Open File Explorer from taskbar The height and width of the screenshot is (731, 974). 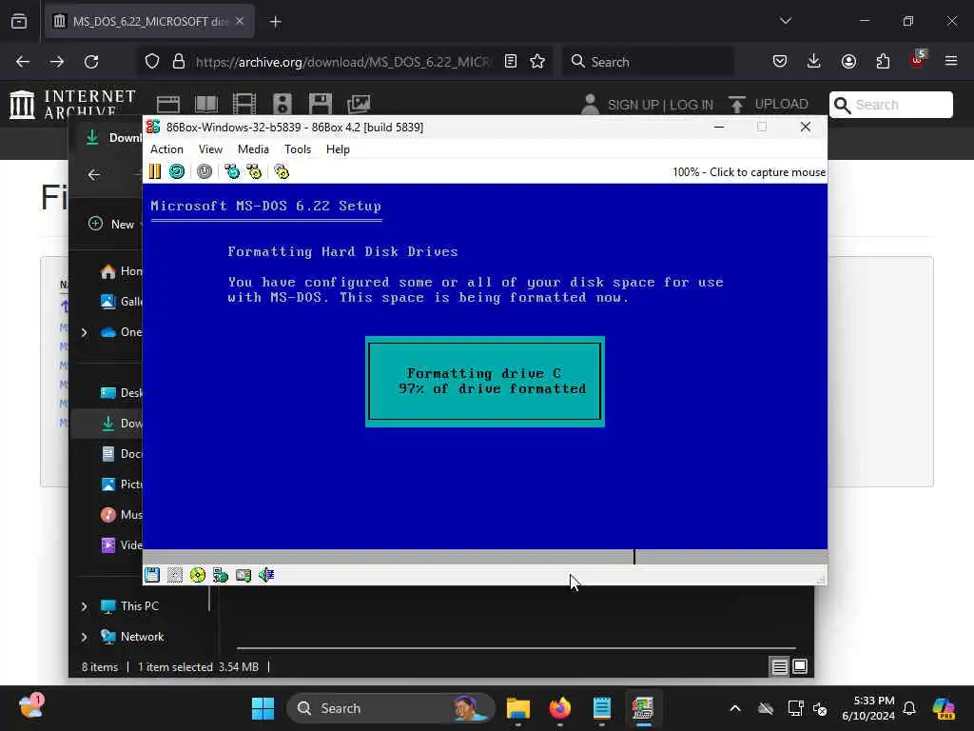click(x=518, y=708)
